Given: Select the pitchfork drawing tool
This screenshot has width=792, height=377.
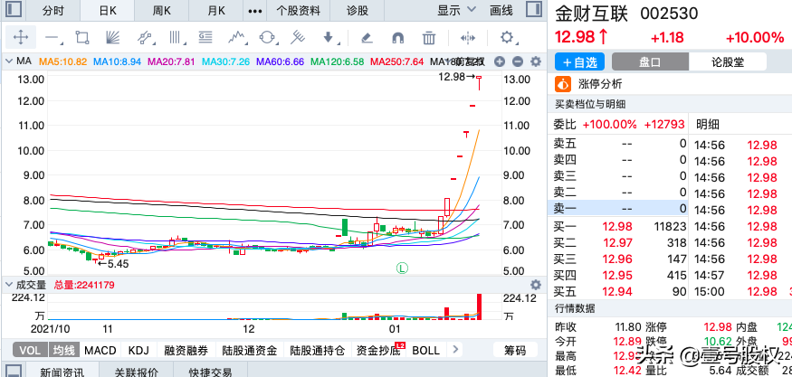Looking at the screenshot, I should point(298,37).
